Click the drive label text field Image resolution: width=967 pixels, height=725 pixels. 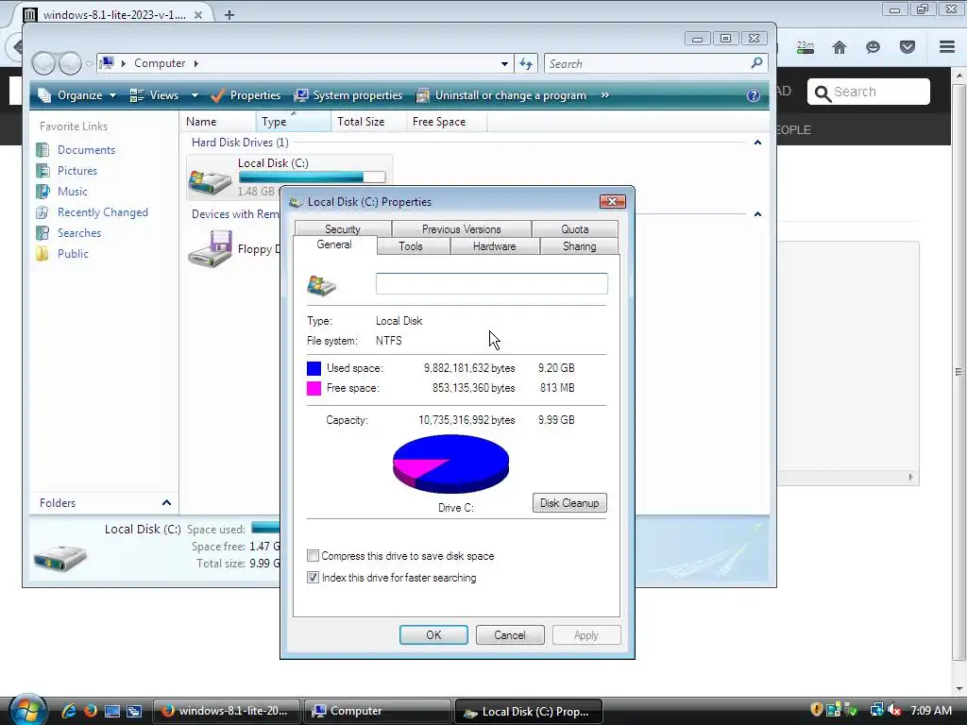pyautogui.click(x=491, y=283)
